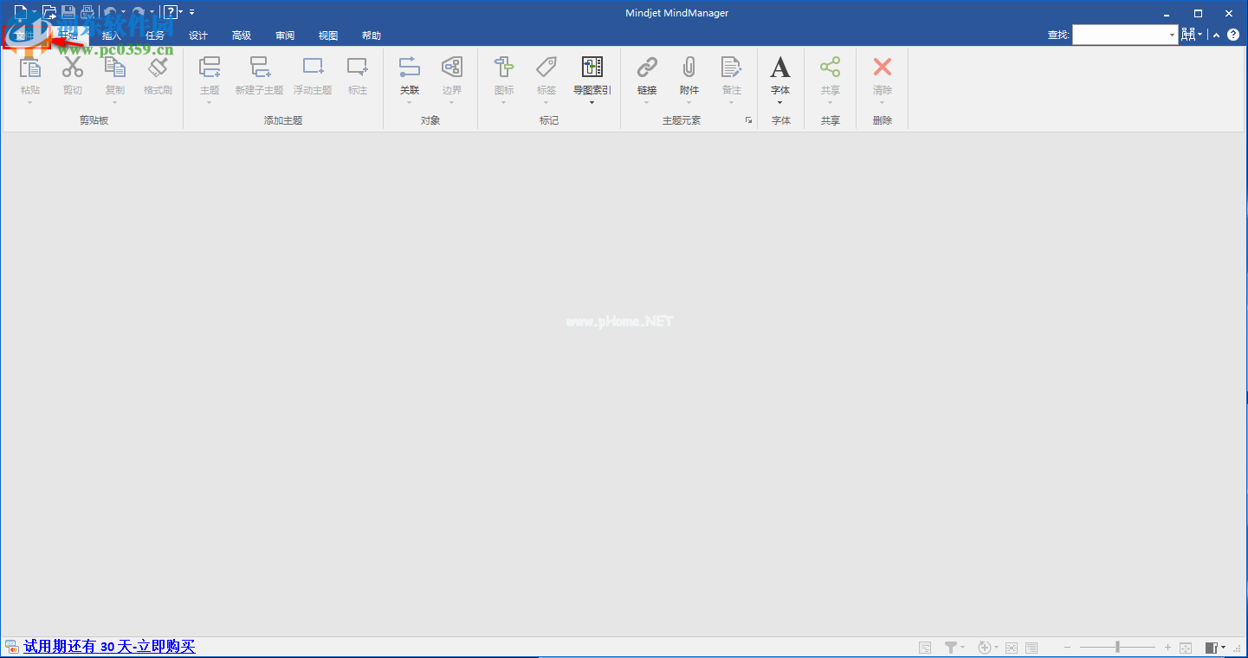1248x658 pixels.
Task: Switch to the 任务 (Task) tab
Action: point(155,35)
